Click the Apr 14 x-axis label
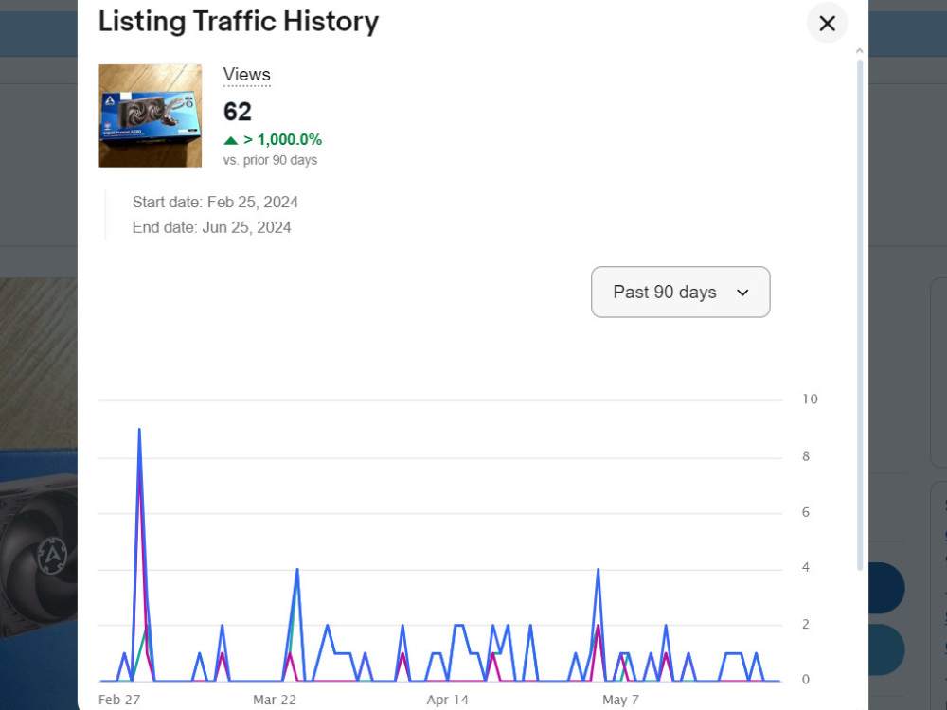 coord(448,700)
